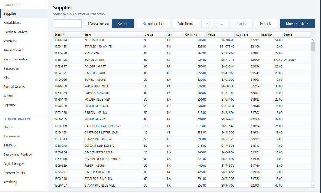Select row PAPER BLUE MED

[x=182, y=86]
